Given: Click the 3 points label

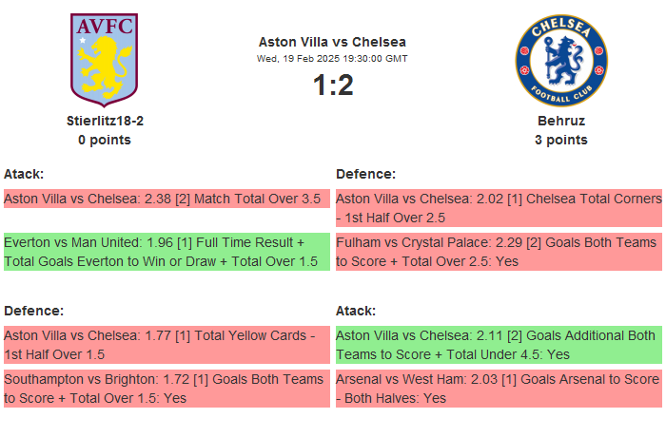Looking at the screenshot, I should tap(560, 140).
